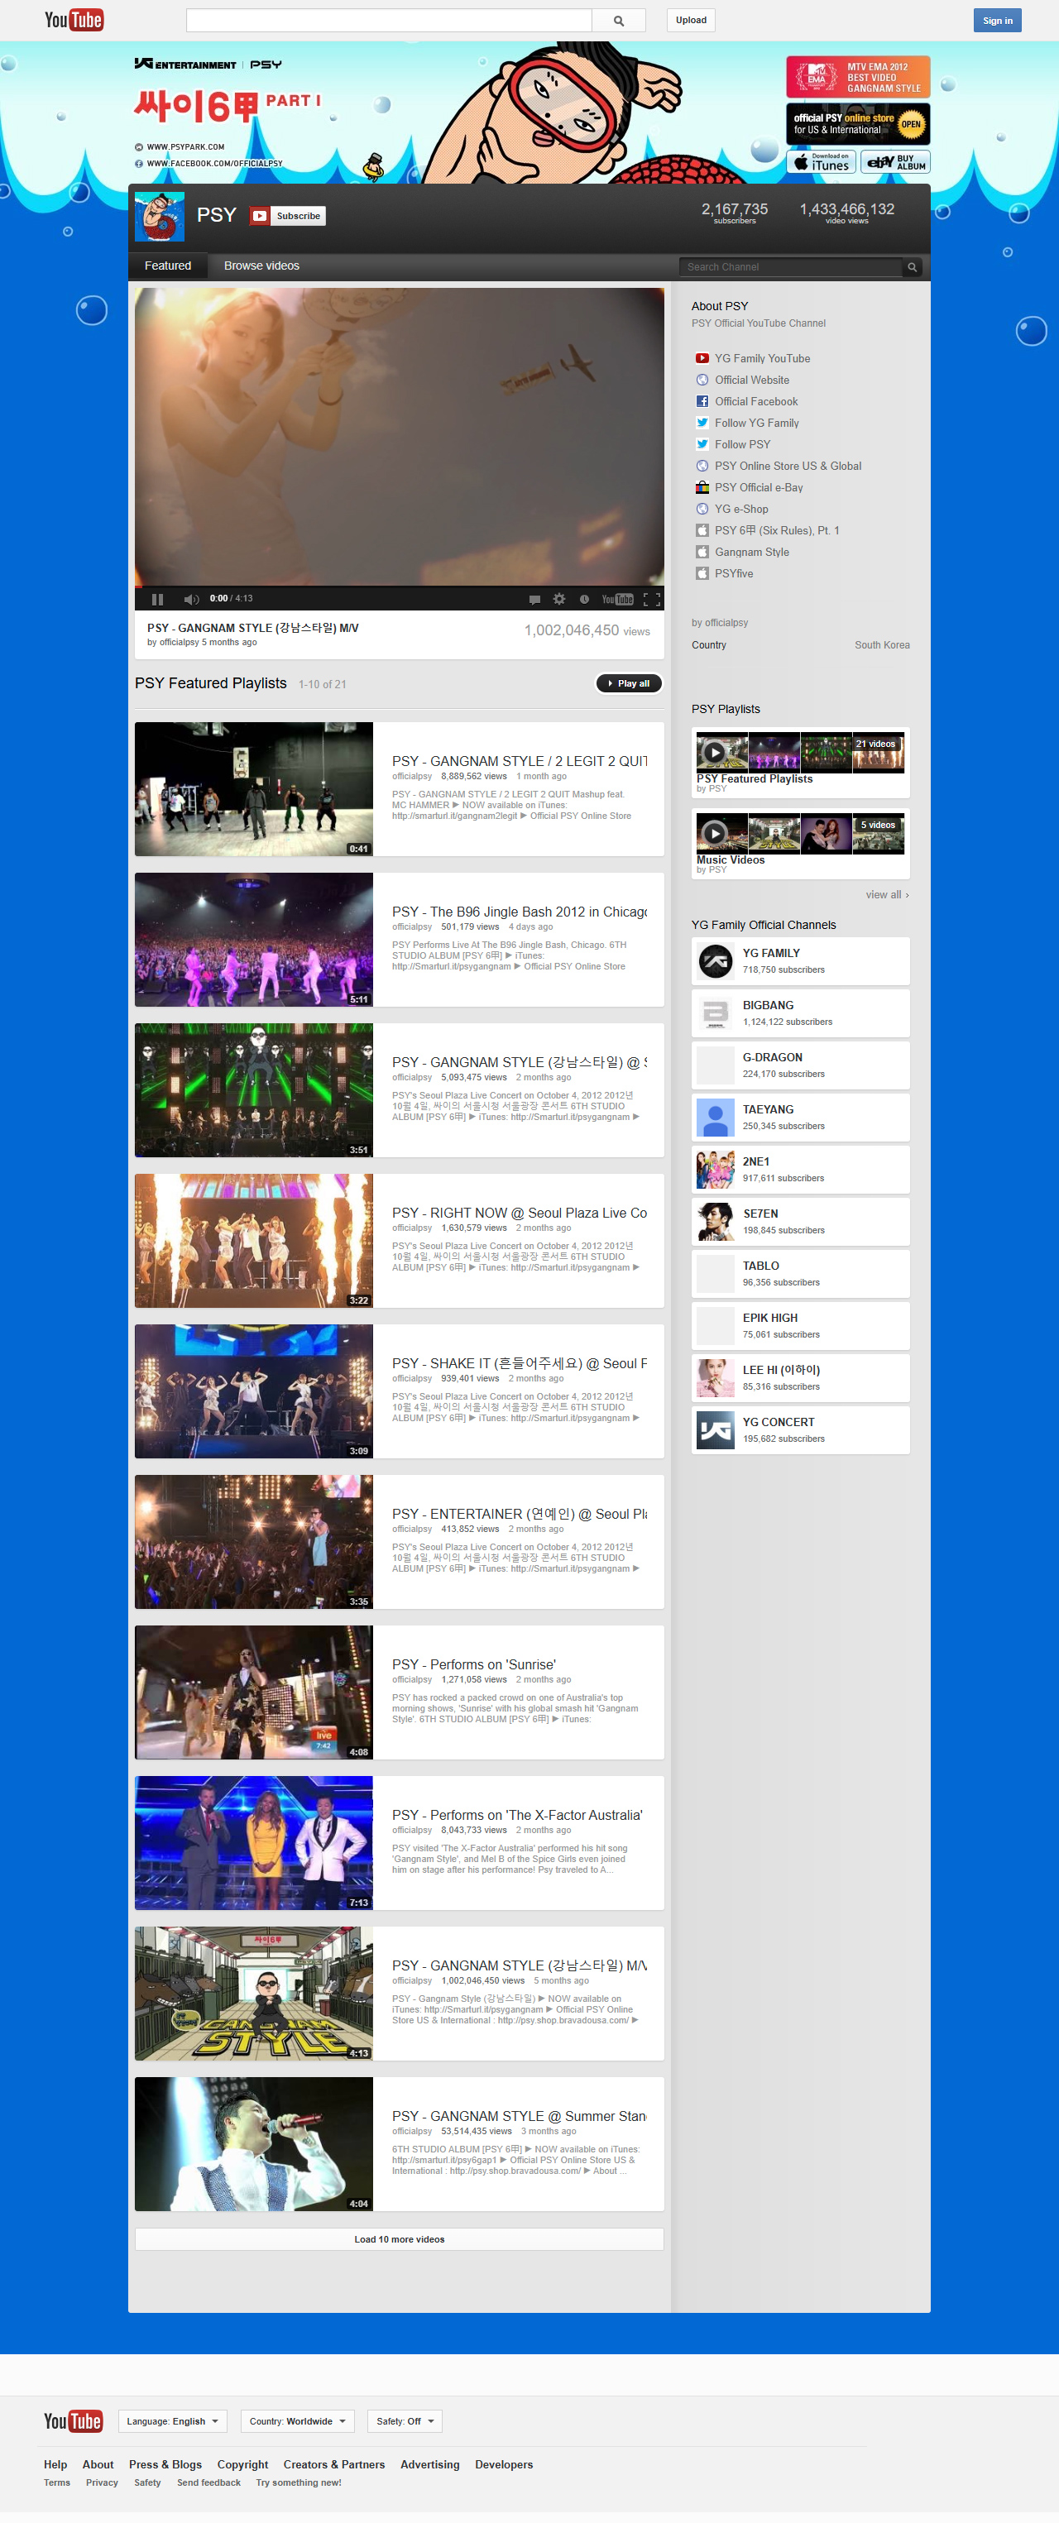This screenshot has height=2523, width=1059.
Task: Click the channel search magnifier icon
Action: click(912, 266)
